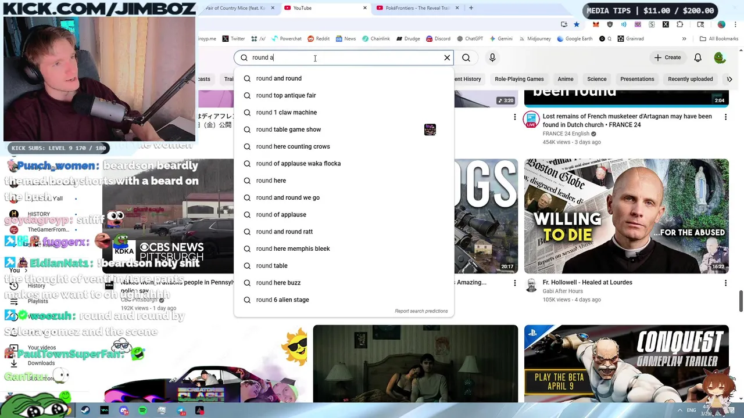Screen dimensions: 744x418
Task: Open 'Fr. Hollowell - Healed at Lourdes' title
Action: [588, 282]
